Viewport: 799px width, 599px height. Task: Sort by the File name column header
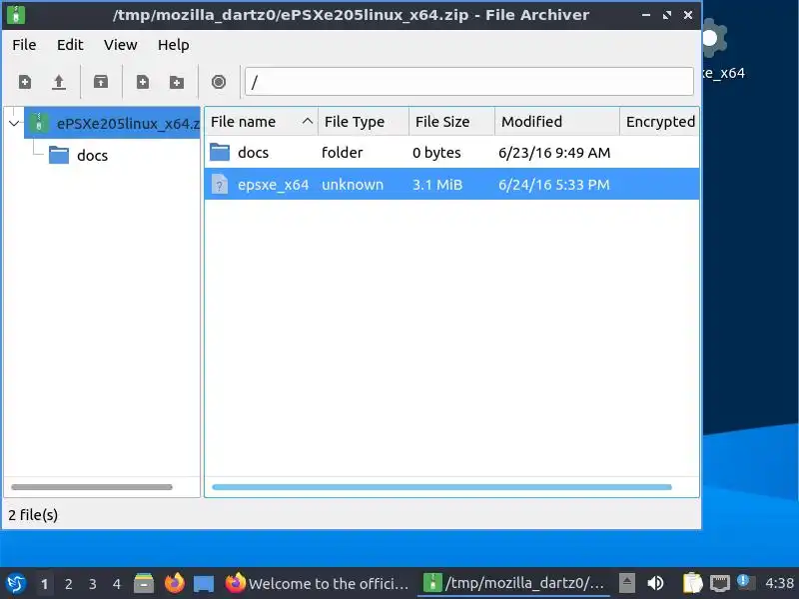[x=262, y=122]
